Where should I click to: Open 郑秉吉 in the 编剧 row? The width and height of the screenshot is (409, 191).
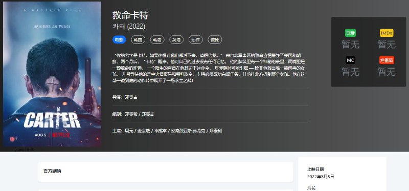[x=148, y=114]
